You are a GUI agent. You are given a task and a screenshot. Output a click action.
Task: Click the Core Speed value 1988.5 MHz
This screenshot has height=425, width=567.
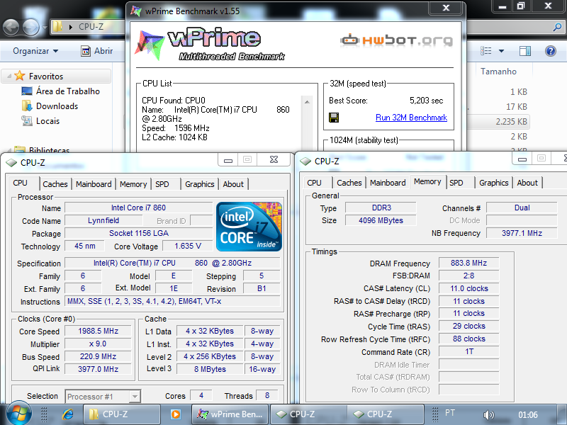98,331
